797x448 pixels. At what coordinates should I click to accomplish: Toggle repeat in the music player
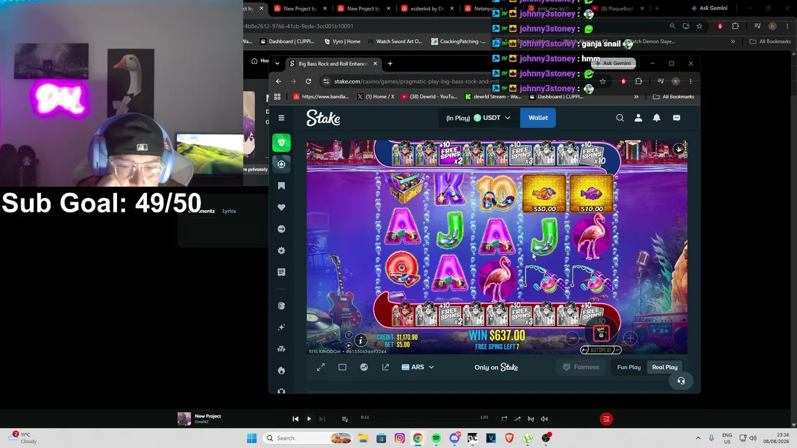click(x=504, y=419)
